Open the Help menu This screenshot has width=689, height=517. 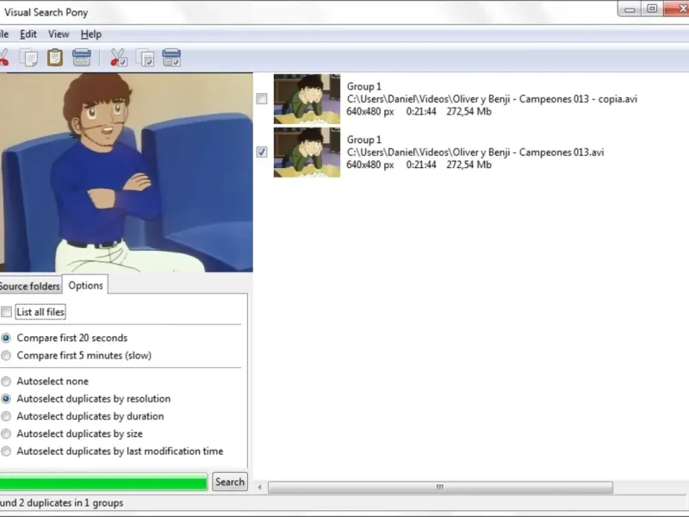[x=91, y=34]
